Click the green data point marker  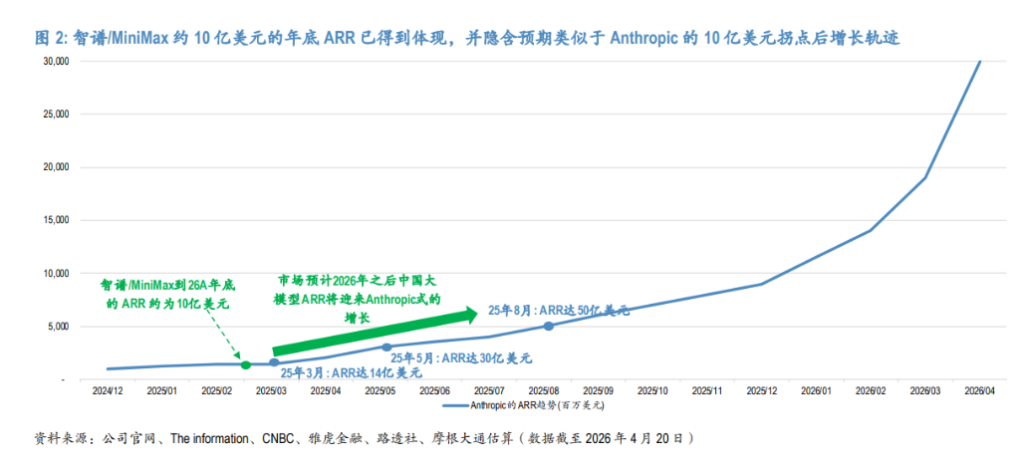pyautogui.click(x=246, y=364)
